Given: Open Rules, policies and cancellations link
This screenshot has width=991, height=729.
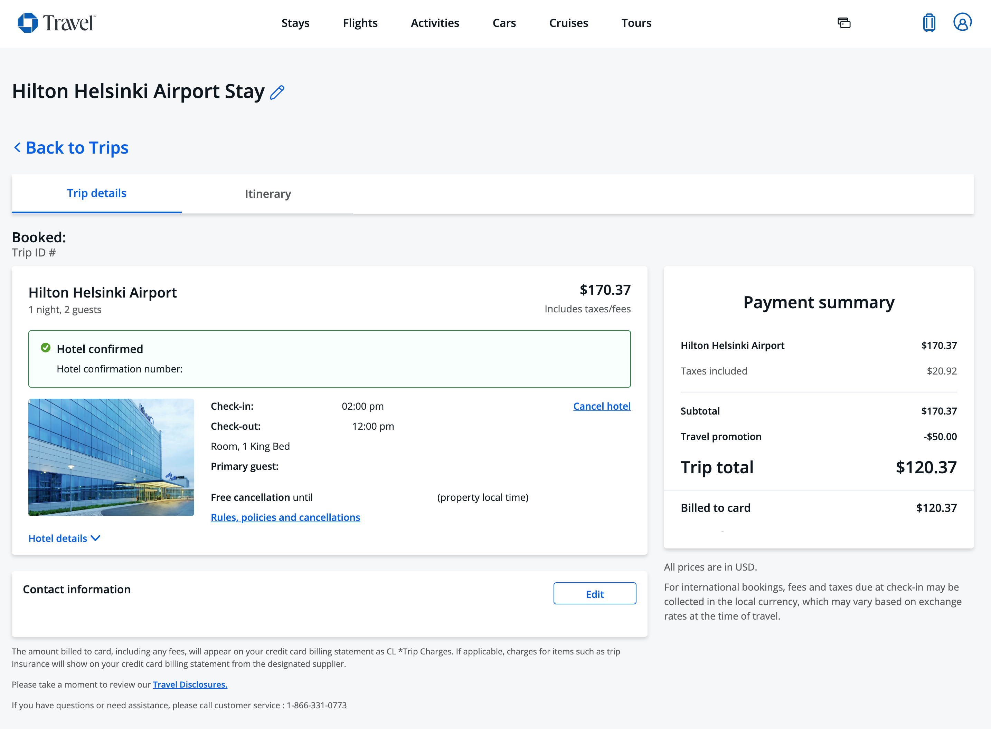Looking at the screenshot, I should click(285, 517).
